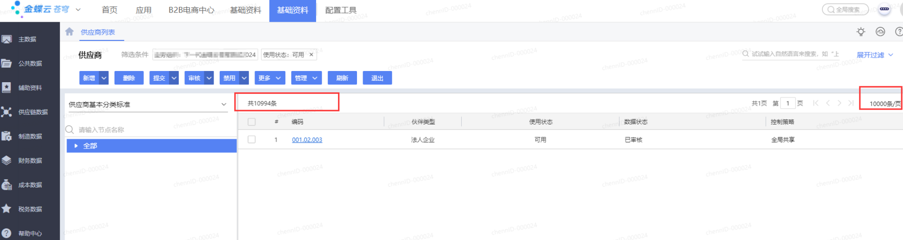Open supplier link 001.02.003

(x=307, y=140)
